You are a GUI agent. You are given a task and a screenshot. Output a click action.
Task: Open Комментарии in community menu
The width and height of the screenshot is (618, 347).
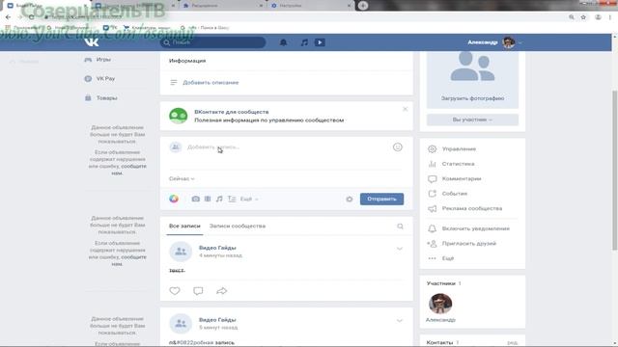462,179
